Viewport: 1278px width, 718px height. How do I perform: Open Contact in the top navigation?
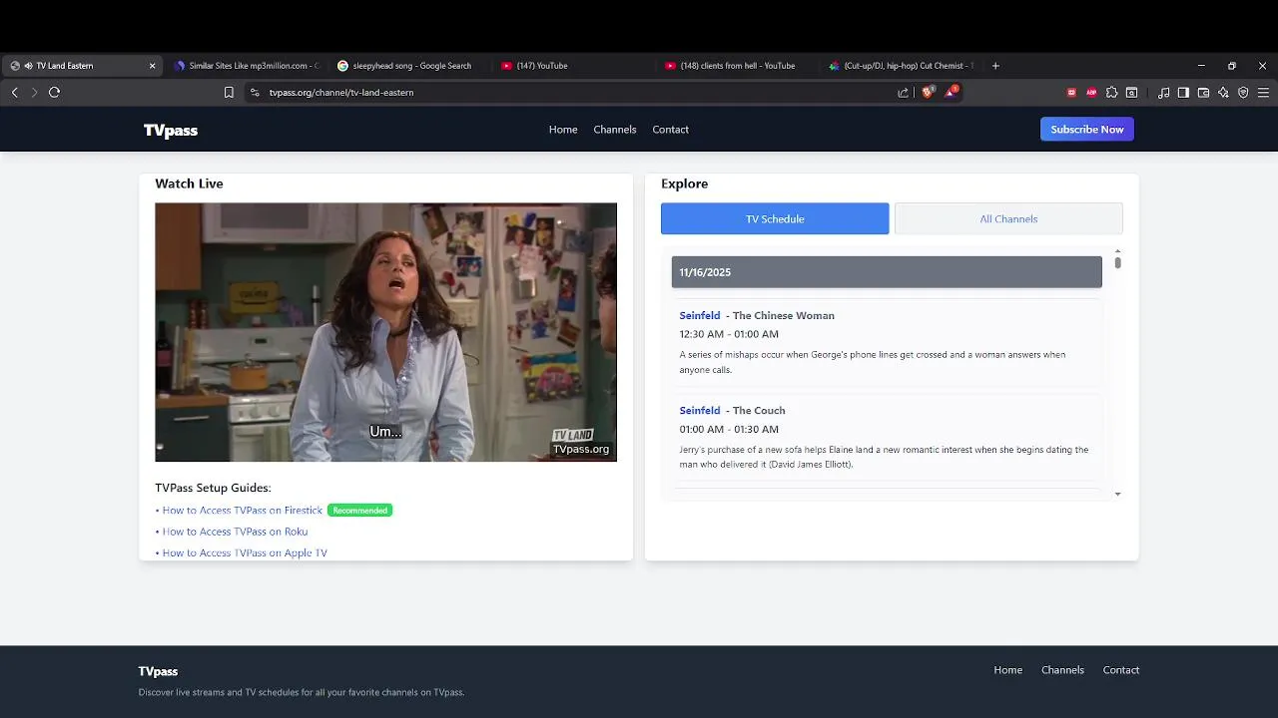(x=671, y=130)
